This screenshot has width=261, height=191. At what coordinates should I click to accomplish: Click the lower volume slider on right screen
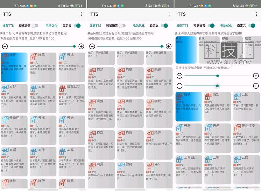point(217,86)
